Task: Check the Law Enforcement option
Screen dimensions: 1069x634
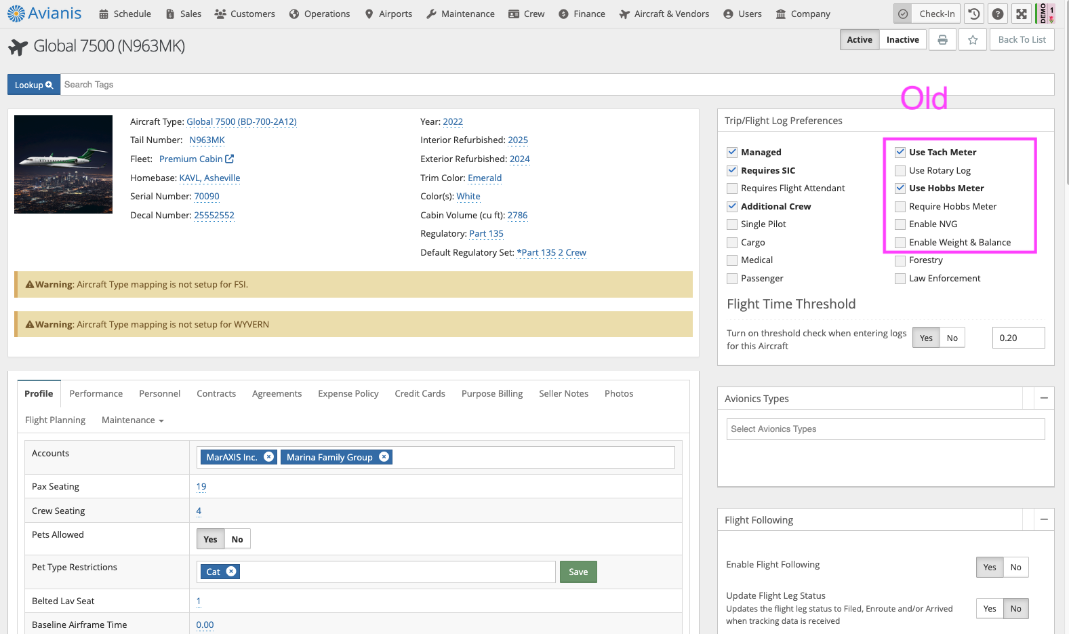Action: [x=900, y=279]
